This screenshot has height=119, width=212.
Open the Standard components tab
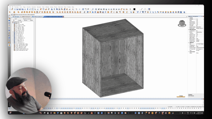27,19
